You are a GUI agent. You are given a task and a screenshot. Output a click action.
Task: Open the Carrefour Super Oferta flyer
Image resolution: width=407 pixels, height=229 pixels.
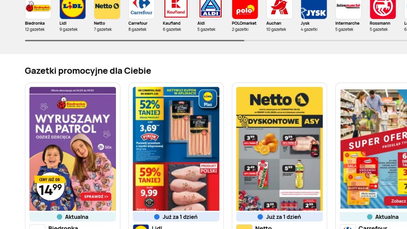(x=373, y=149)
